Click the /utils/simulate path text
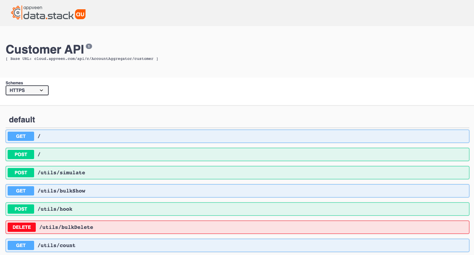Screen dimensions: 474x255 [61, 173]
